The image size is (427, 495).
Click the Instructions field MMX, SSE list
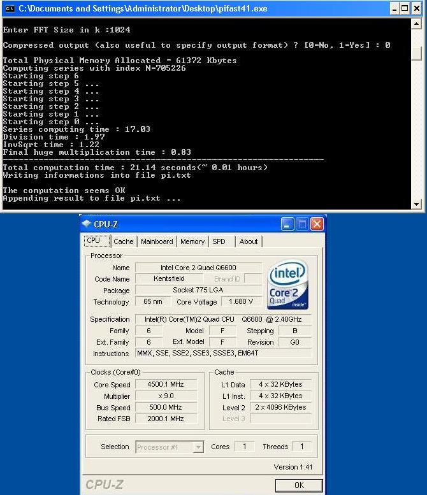coord(223,354)
